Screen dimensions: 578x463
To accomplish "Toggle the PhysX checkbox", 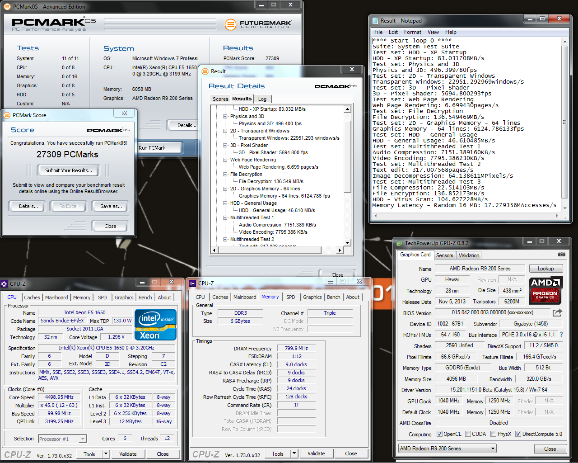I will 493,434.
